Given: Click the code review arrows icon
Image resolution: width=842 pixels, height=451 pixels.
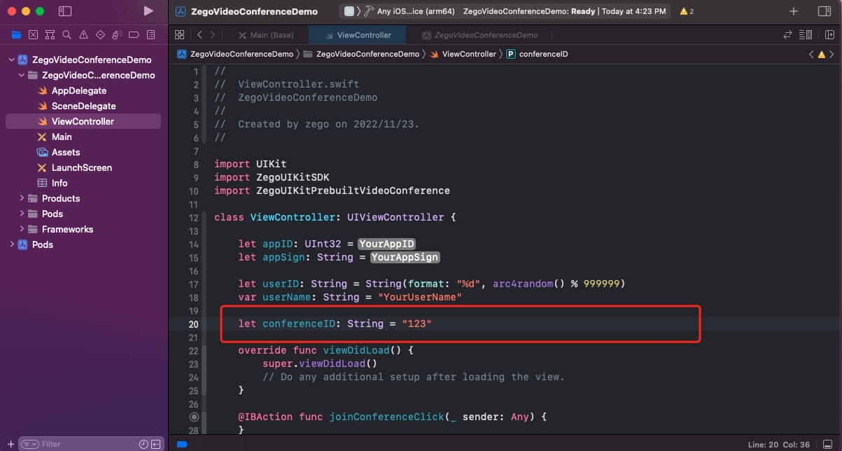Looking at the screenshot, I should (788, 34).
